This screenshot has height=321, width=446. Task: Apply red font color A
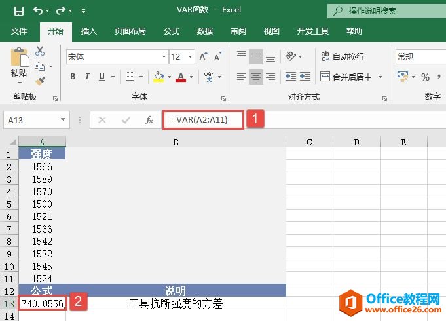pos(181,76)
